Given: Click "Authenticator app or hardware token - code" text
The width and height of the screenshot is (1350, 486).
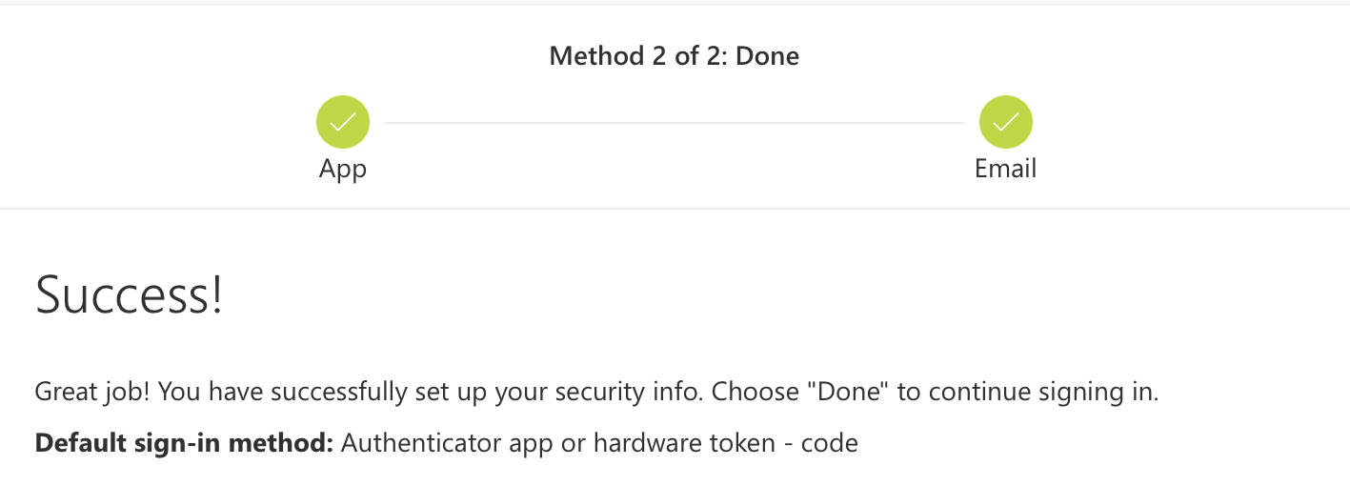Looking at the screenshot, I should pos(599,443).
